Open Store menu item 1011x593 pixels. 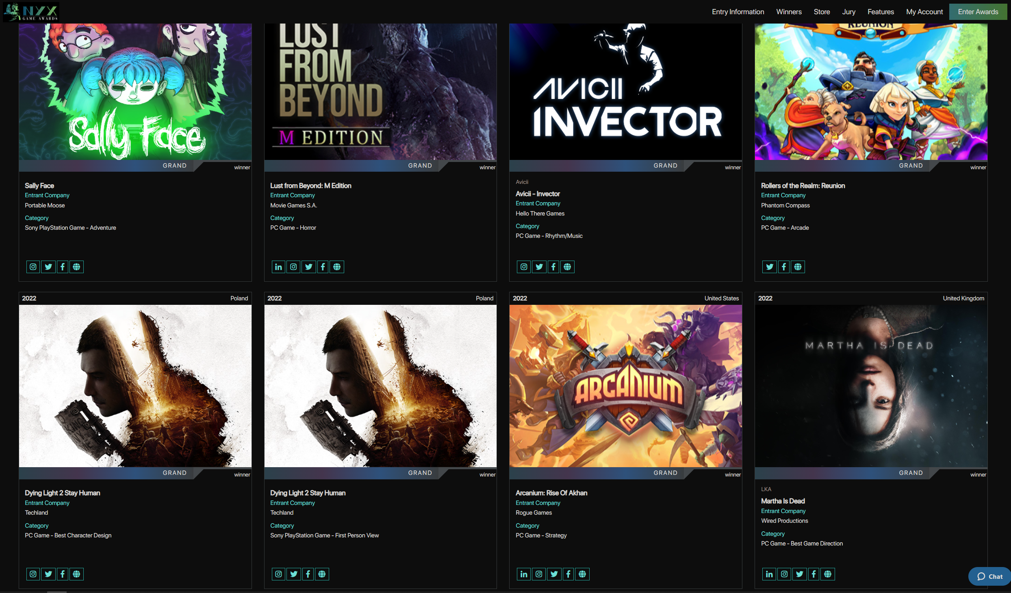[822, 12]
